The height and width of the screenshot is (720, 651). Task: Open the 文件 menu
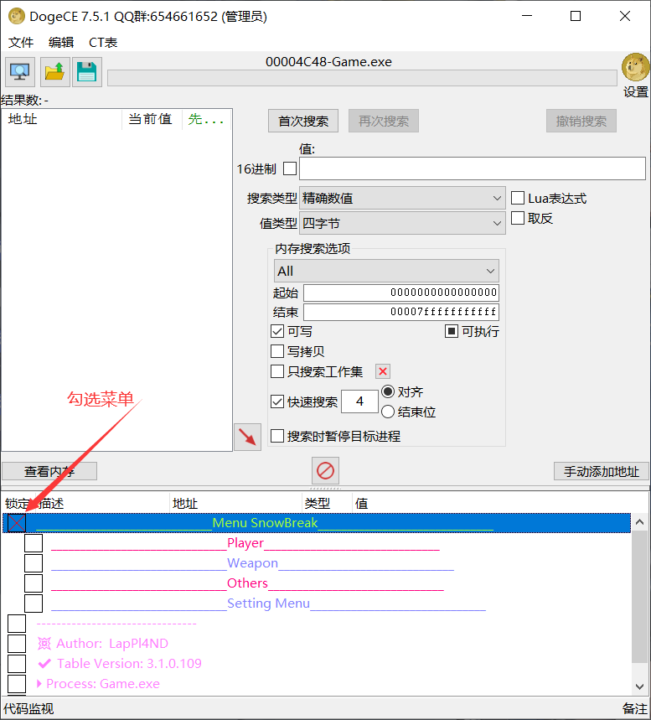pos(21,42)
